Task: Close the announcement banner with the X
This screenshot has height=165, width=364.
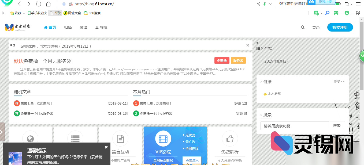Action: (x=247, y=45)
